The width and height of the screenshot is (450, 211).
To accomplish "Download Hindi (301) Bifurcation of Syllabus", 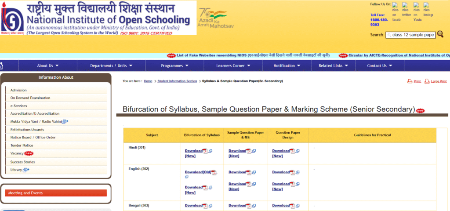I will click(x=194, y=151).
